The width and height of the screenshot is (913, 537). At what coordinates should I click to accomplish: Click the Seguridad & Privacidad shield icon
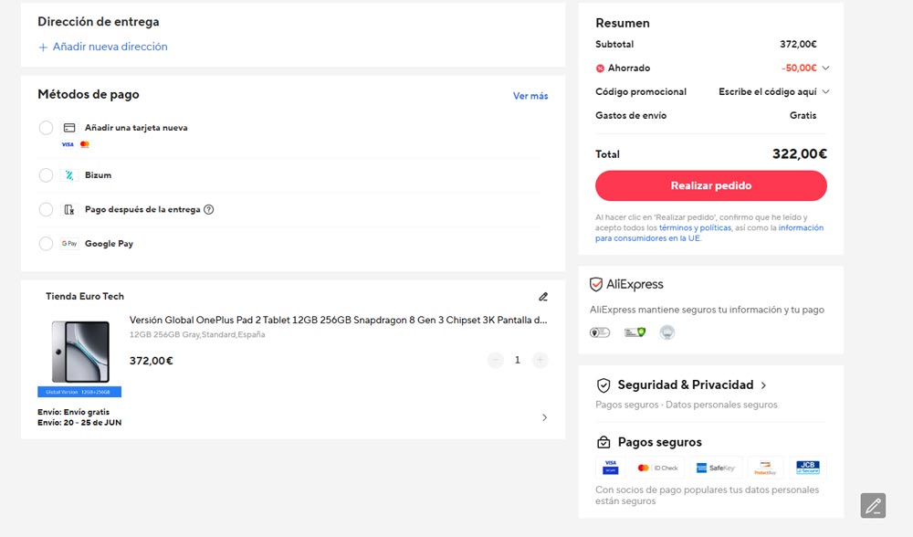click(603, 385)
